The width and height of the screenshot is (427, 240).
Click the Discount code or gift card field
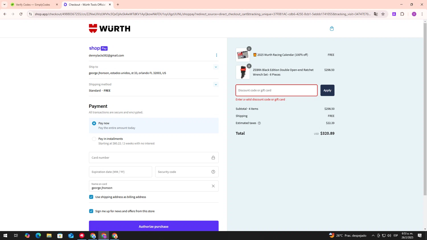(x=276, y=90)
